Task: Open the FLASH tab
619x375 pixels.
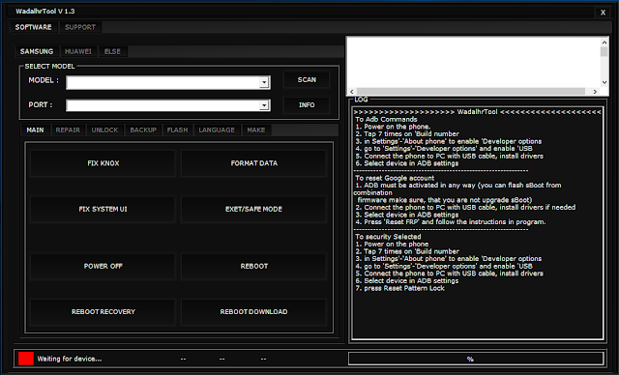Action: [x=177, y=130]
